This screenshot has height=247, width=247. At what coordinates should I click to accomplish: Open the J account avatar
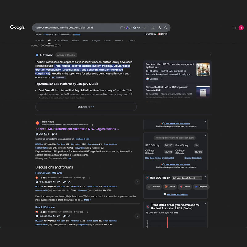point(241,28)
